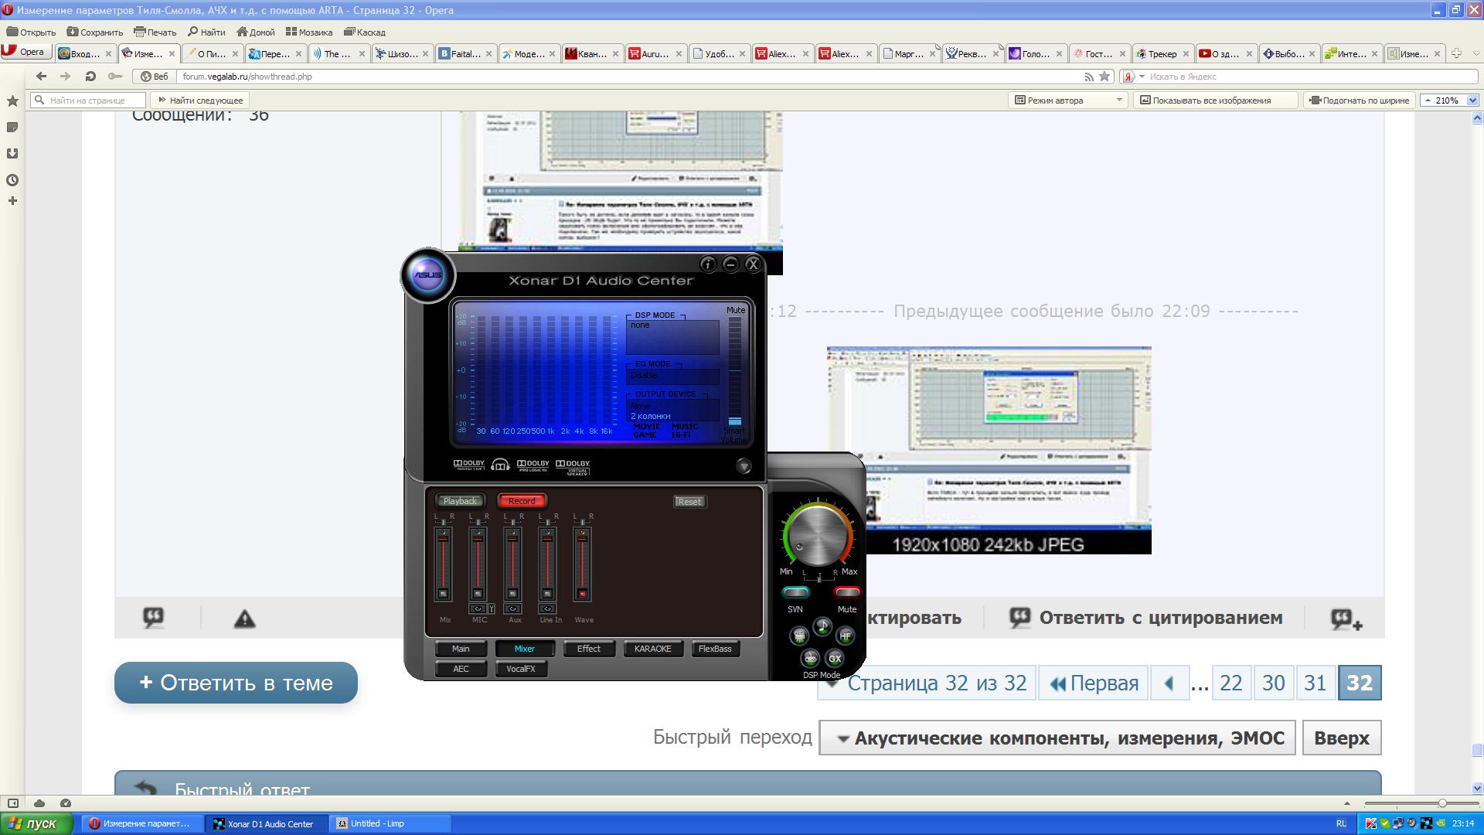Select the HF DSP mode icon
Viewport: 1484px width, 835px height.
846,636
